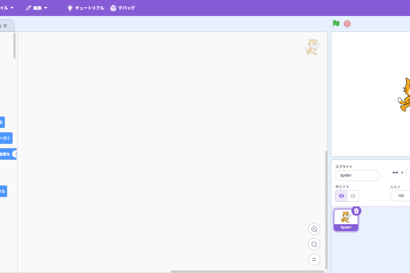Open デバッグ bug icon in menu bar
410x273 pixels.
pos(113,8)
